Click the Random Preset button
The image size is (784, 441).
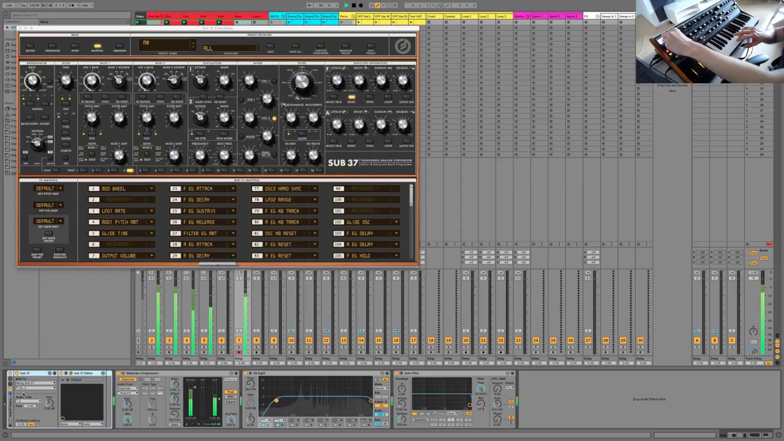point(345,46)
